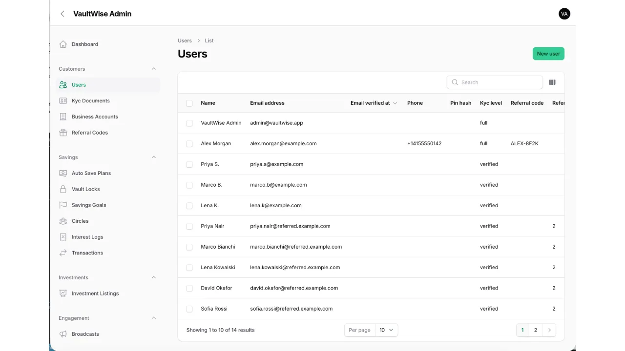Click the Broadcasts megaphone icon
The height and width of the screenshot is (351, 625).
pos(63,334)
